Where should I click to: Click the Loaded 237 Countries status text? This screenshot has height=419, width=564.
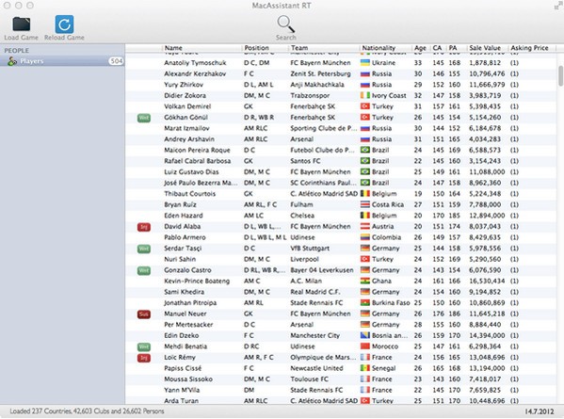[x=87, y=411]
